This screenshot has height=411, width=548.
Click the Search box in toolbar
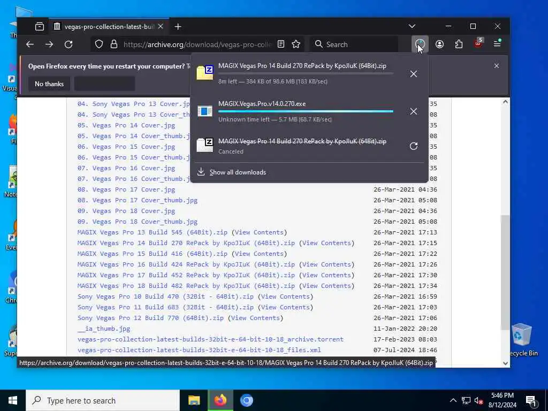click(354, 44)
